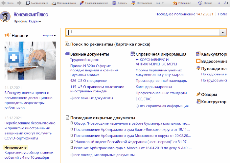
Task: Open Избранное from the toolbar
Action: 182,3
